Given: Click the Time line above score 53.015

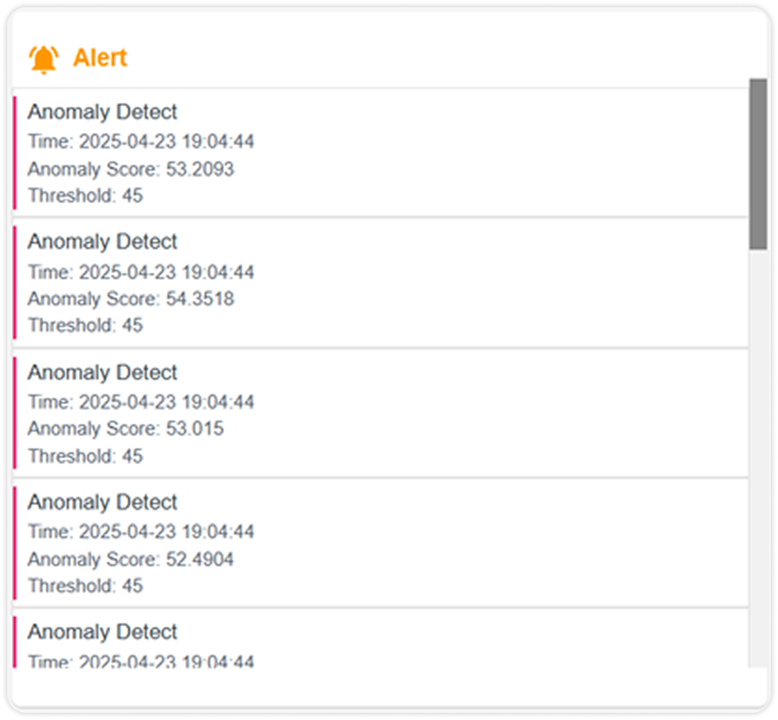Looking at the screenshot, I should (x=141, y=402).
